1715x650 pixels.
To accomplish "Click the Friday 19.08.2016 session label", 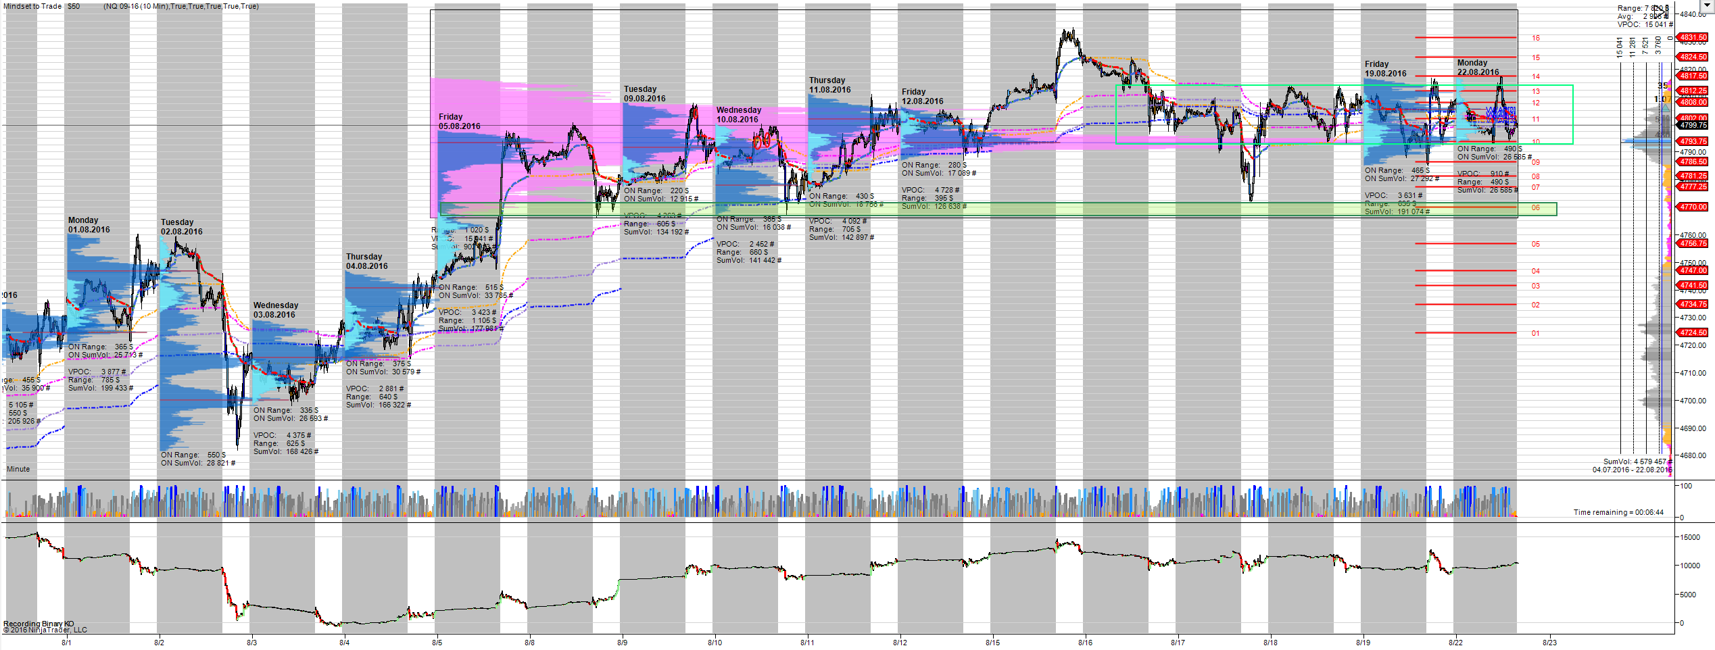I will click(x=1385, y=69).
